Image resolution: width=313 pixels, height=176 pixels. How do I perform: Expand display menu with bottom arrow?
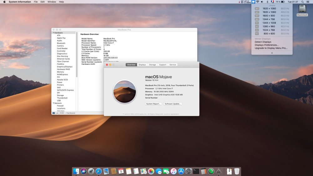click(x=272, y=53)
